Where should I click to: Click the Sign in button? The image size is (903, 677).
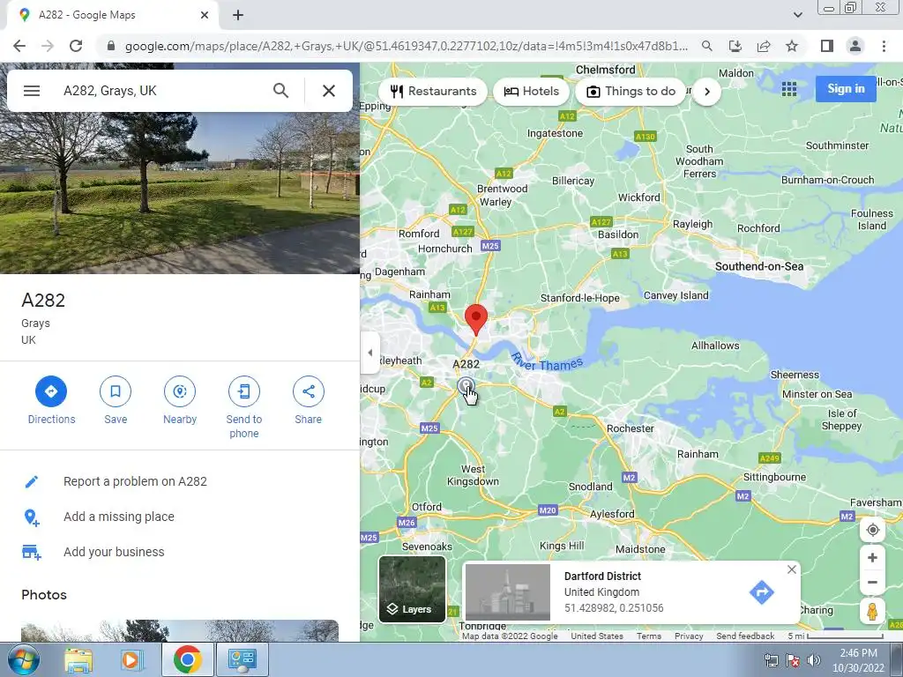(846, 89)
